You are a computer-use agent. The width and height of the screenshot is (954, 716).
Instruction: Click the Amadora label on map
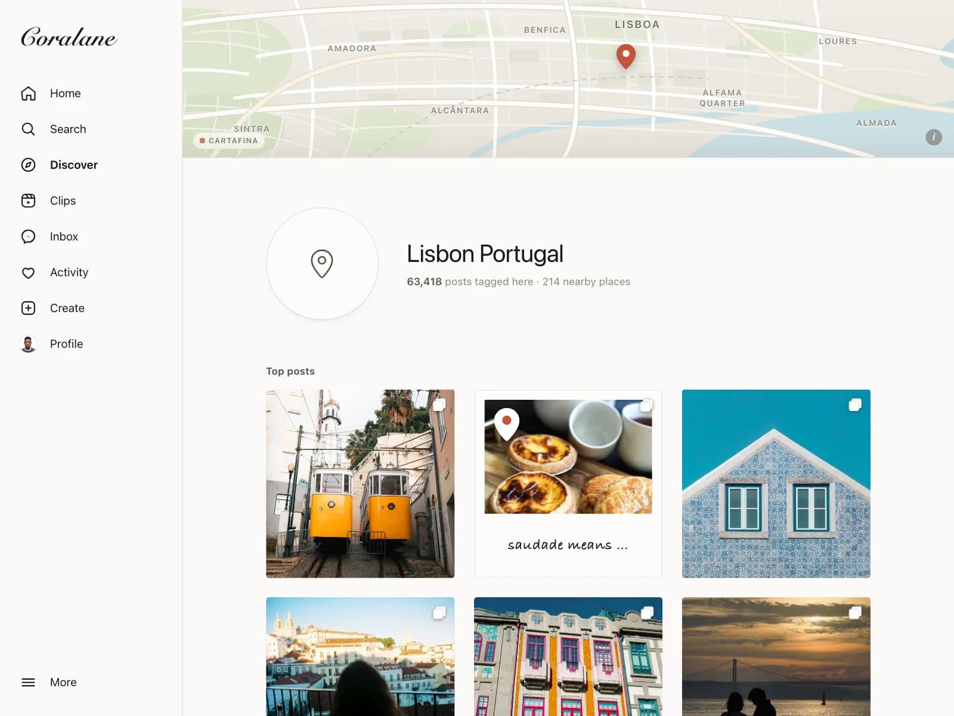click(352, 48)
